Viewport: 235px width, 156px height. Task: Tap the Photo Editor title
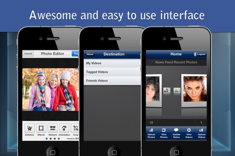(53, 54)
